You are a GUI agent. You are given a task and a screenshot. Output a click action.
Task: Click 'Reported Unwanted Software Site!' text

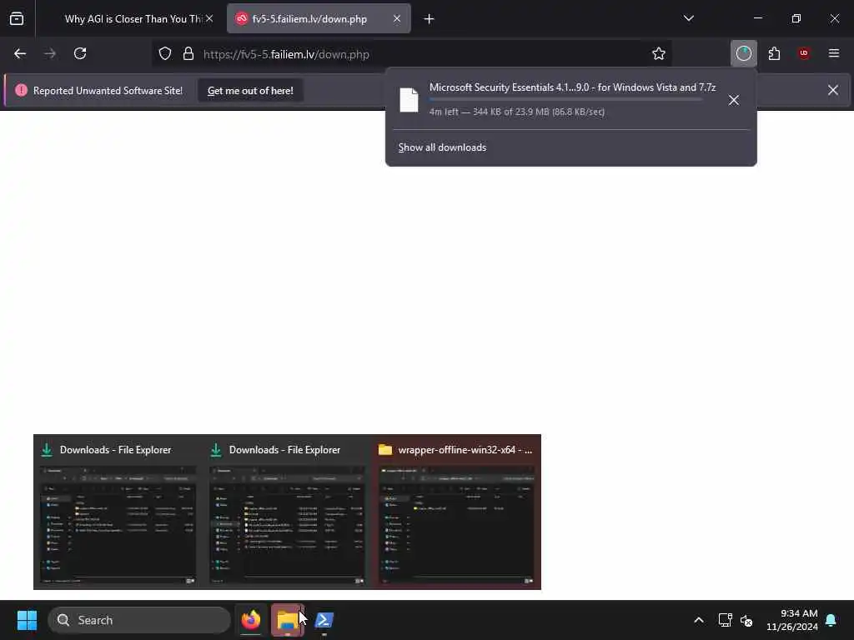(x=108, y=91)
